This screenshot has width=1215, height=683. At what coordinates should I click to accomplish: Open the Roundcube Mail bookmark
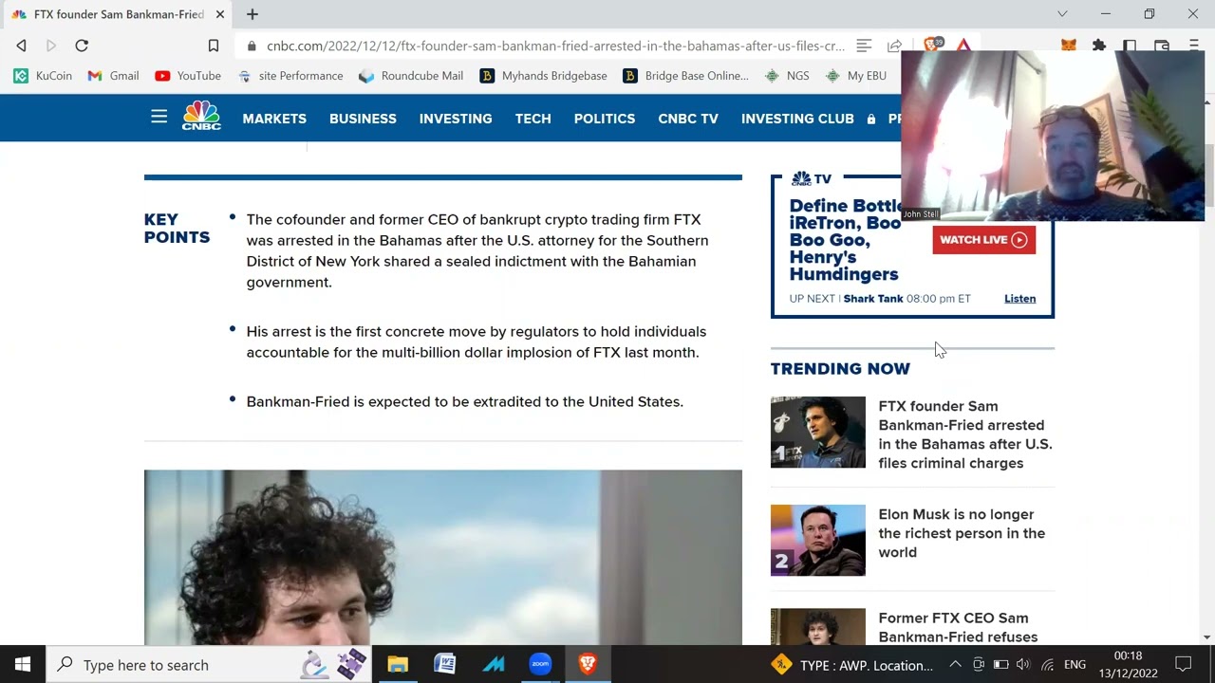tap(411, 76)
